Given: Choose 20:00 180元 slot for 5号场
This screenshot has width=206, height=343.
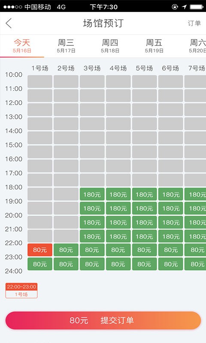Looking at the screenshot, I should click(144, 222).
